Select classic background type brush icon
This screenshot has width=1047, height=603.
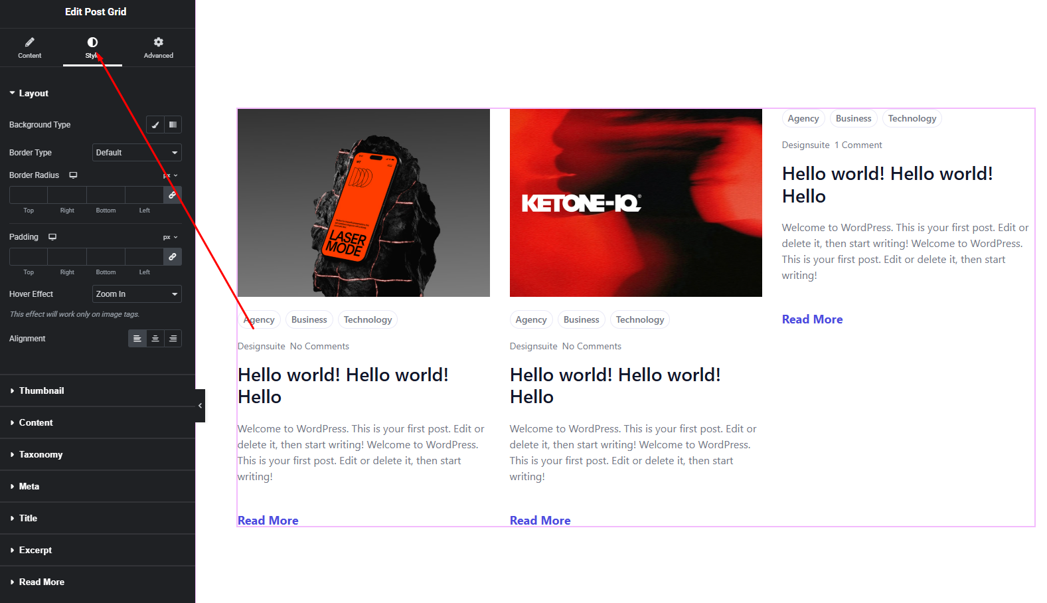(x=155, y=125)
